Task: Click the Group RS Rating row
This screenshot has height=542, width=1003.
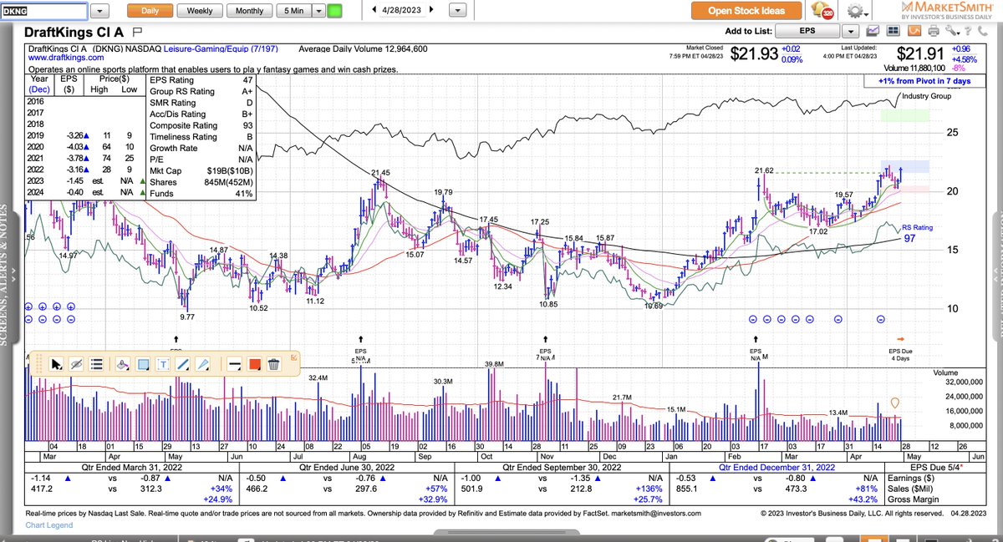Action: pyautogui.click(x=200, y=92)
